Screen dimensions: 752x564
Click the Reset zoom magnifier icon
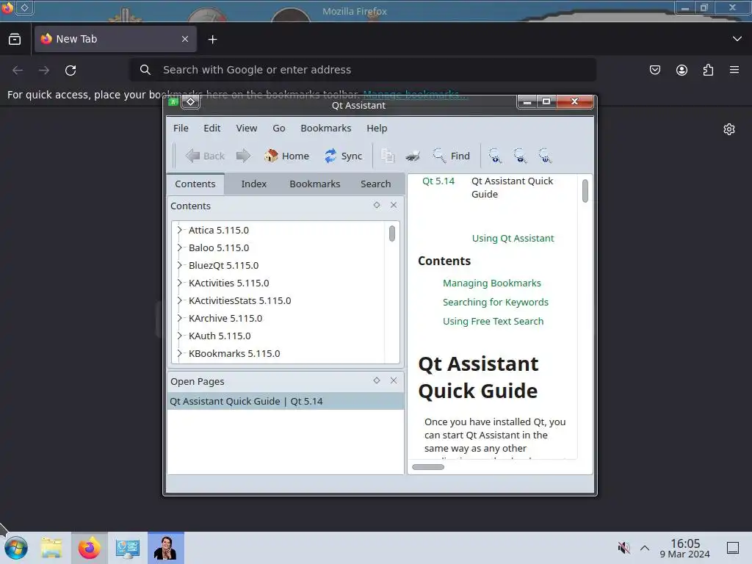[545, 156]
